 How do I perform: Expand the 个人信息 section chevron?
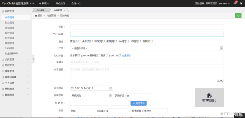[28, 83]
